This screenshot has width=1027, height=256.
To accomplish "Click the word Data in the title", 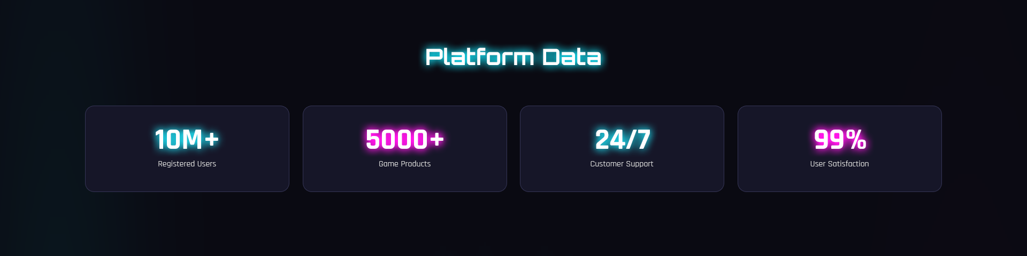I will (571, 57).
